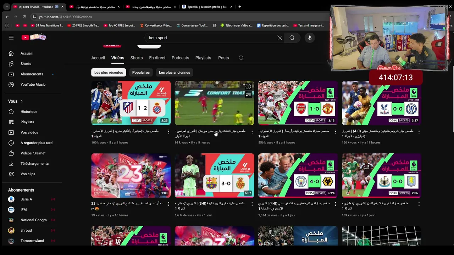Add hovered video to watch later
This screenshot has height=255, width=454.
coord(248,86)
